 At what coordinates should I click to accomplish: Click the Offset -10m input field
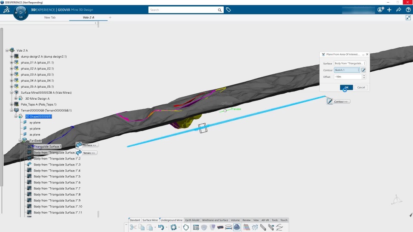pos(348,76)
